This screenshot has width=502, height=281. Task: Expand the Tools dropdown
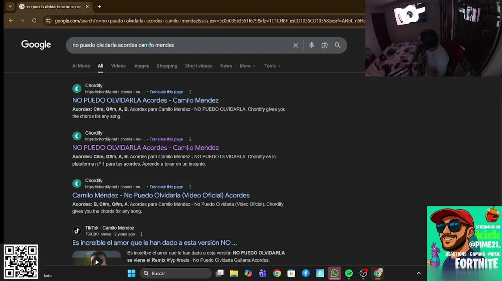[x=272, y=66]
